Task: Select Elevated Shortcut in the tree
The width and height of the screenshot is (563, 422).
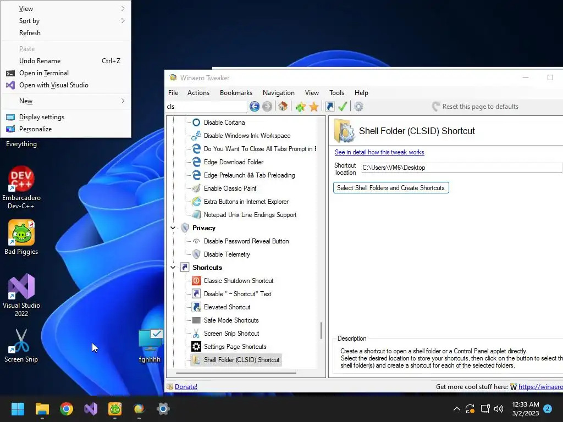Action: click(x=227, y=307)
